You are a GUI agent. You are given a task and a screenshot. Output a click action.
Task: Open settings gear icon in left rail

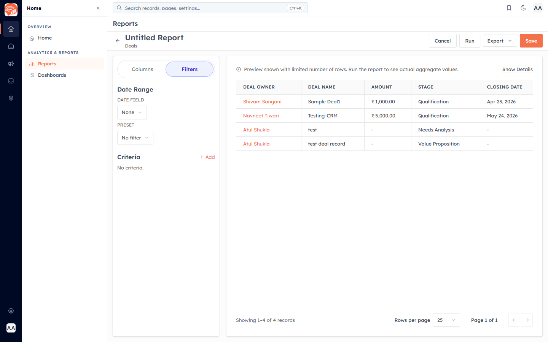11,311
